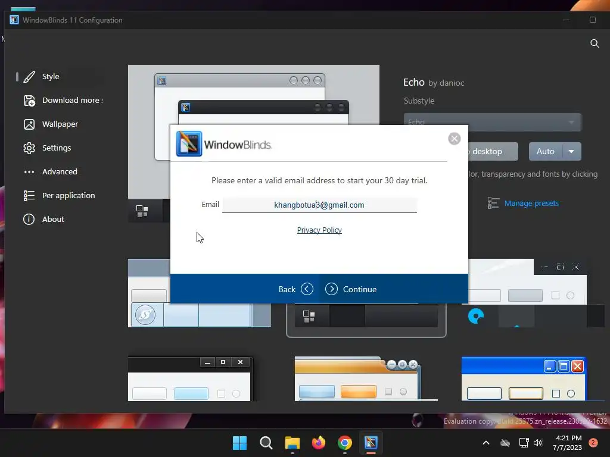Click the Per application list icon

[29, 195]
